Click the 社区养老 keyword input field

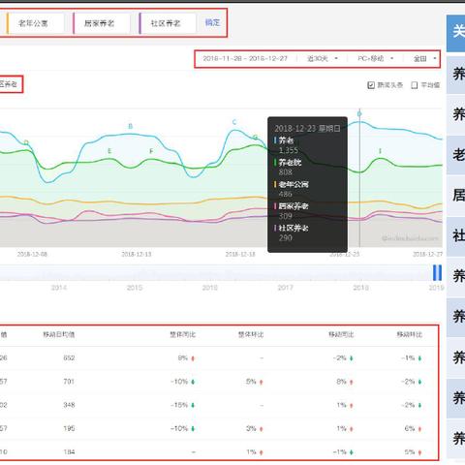coord(169,23)
